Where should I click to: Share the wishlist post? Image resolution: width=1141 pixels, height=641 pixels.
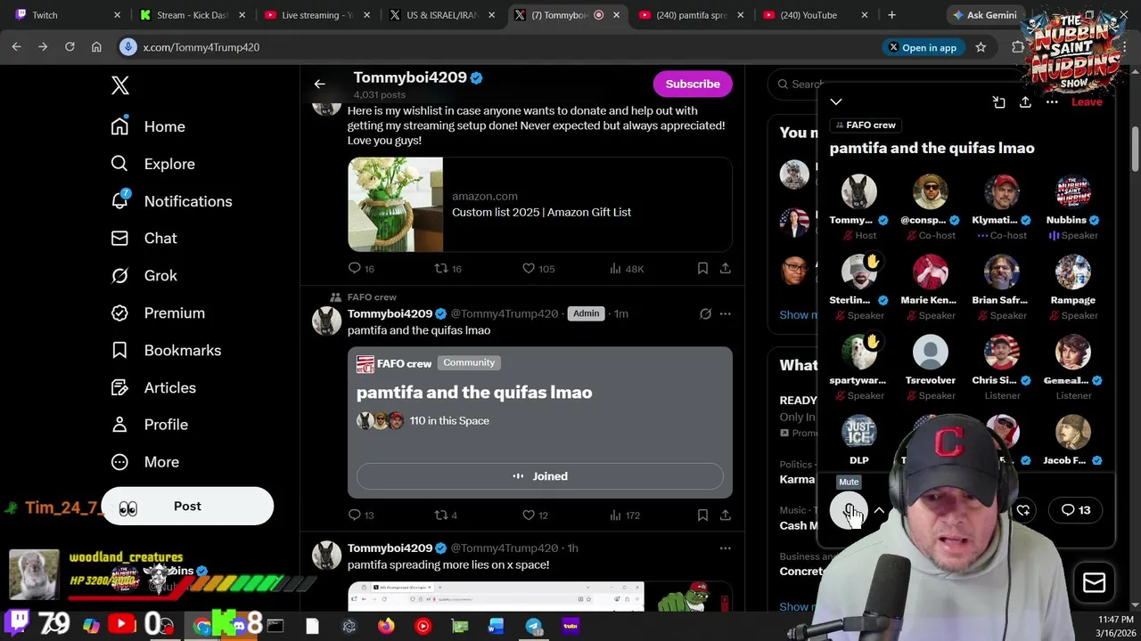coord(726,268)
